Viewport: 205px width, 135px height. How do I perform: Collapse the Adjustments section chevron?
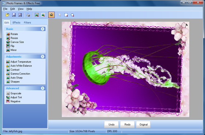point(42,57)
